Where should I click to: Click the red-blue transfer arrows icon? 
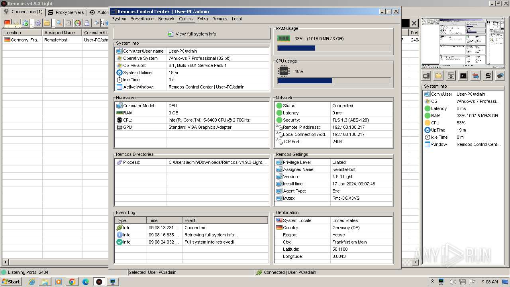476,76
